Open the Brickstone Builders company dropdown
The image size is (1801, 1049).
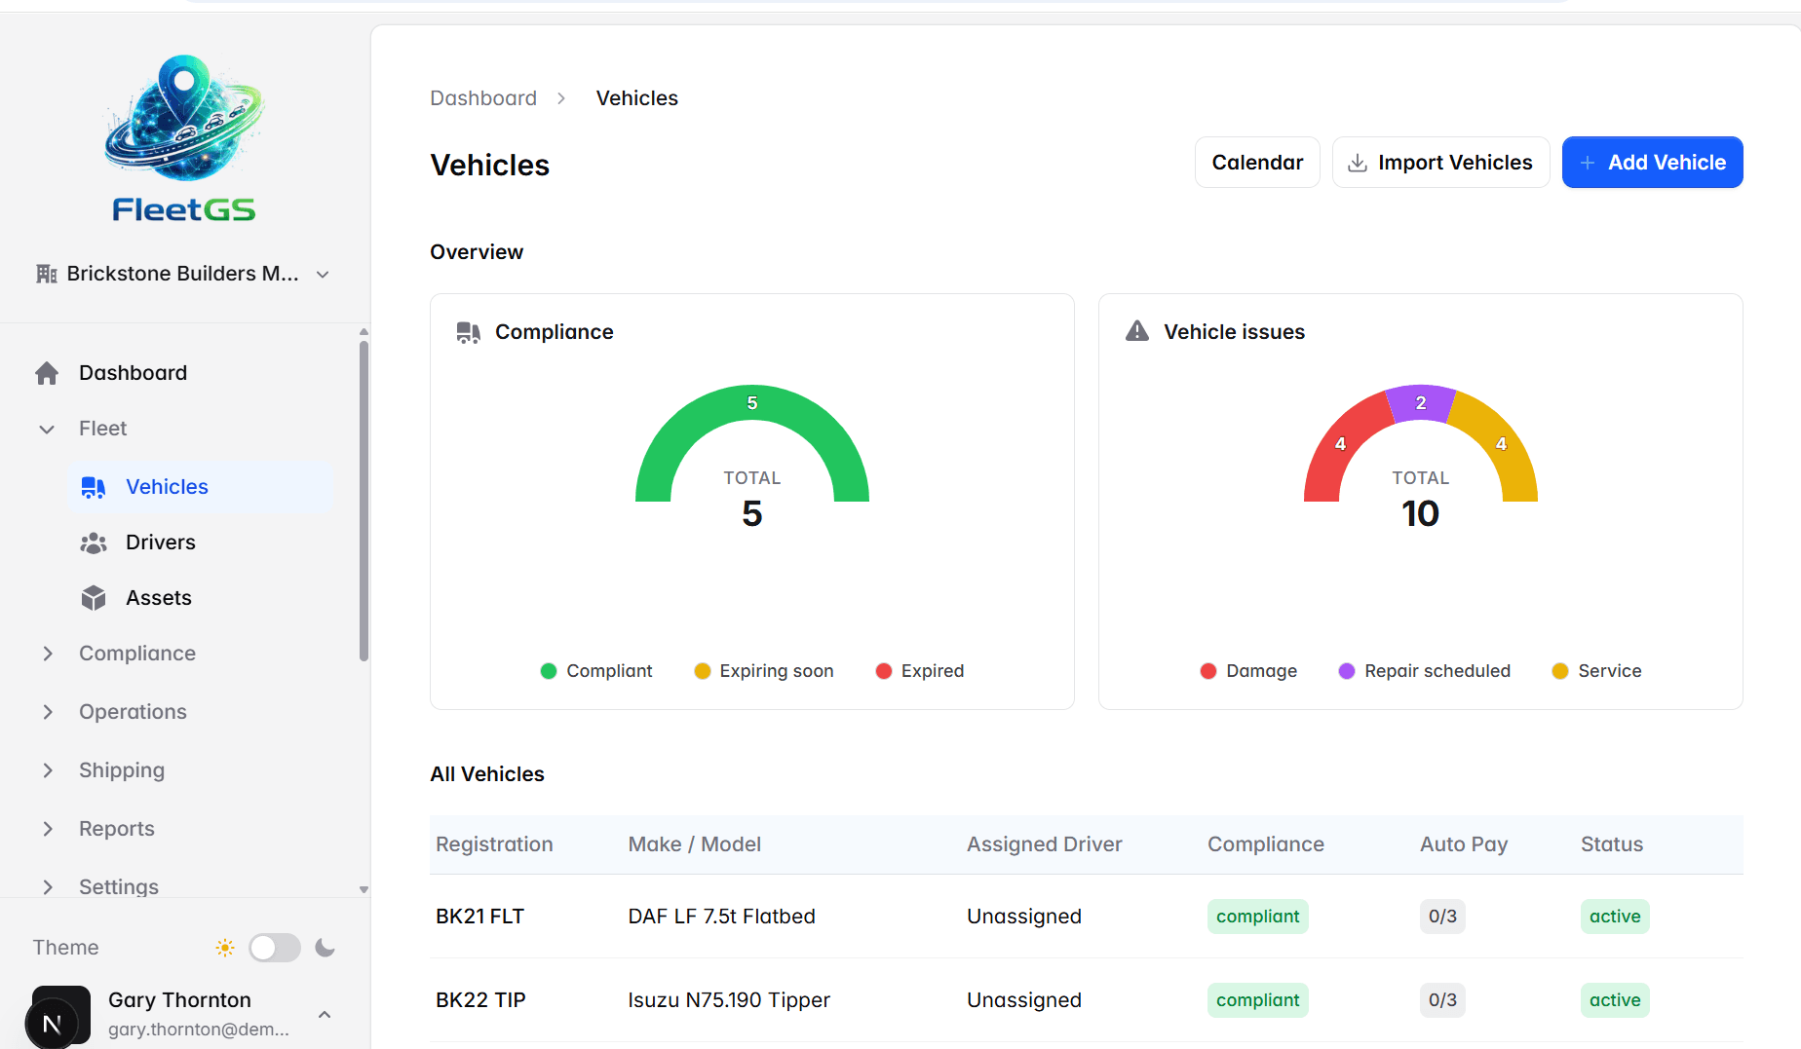(x=183, y=274)
